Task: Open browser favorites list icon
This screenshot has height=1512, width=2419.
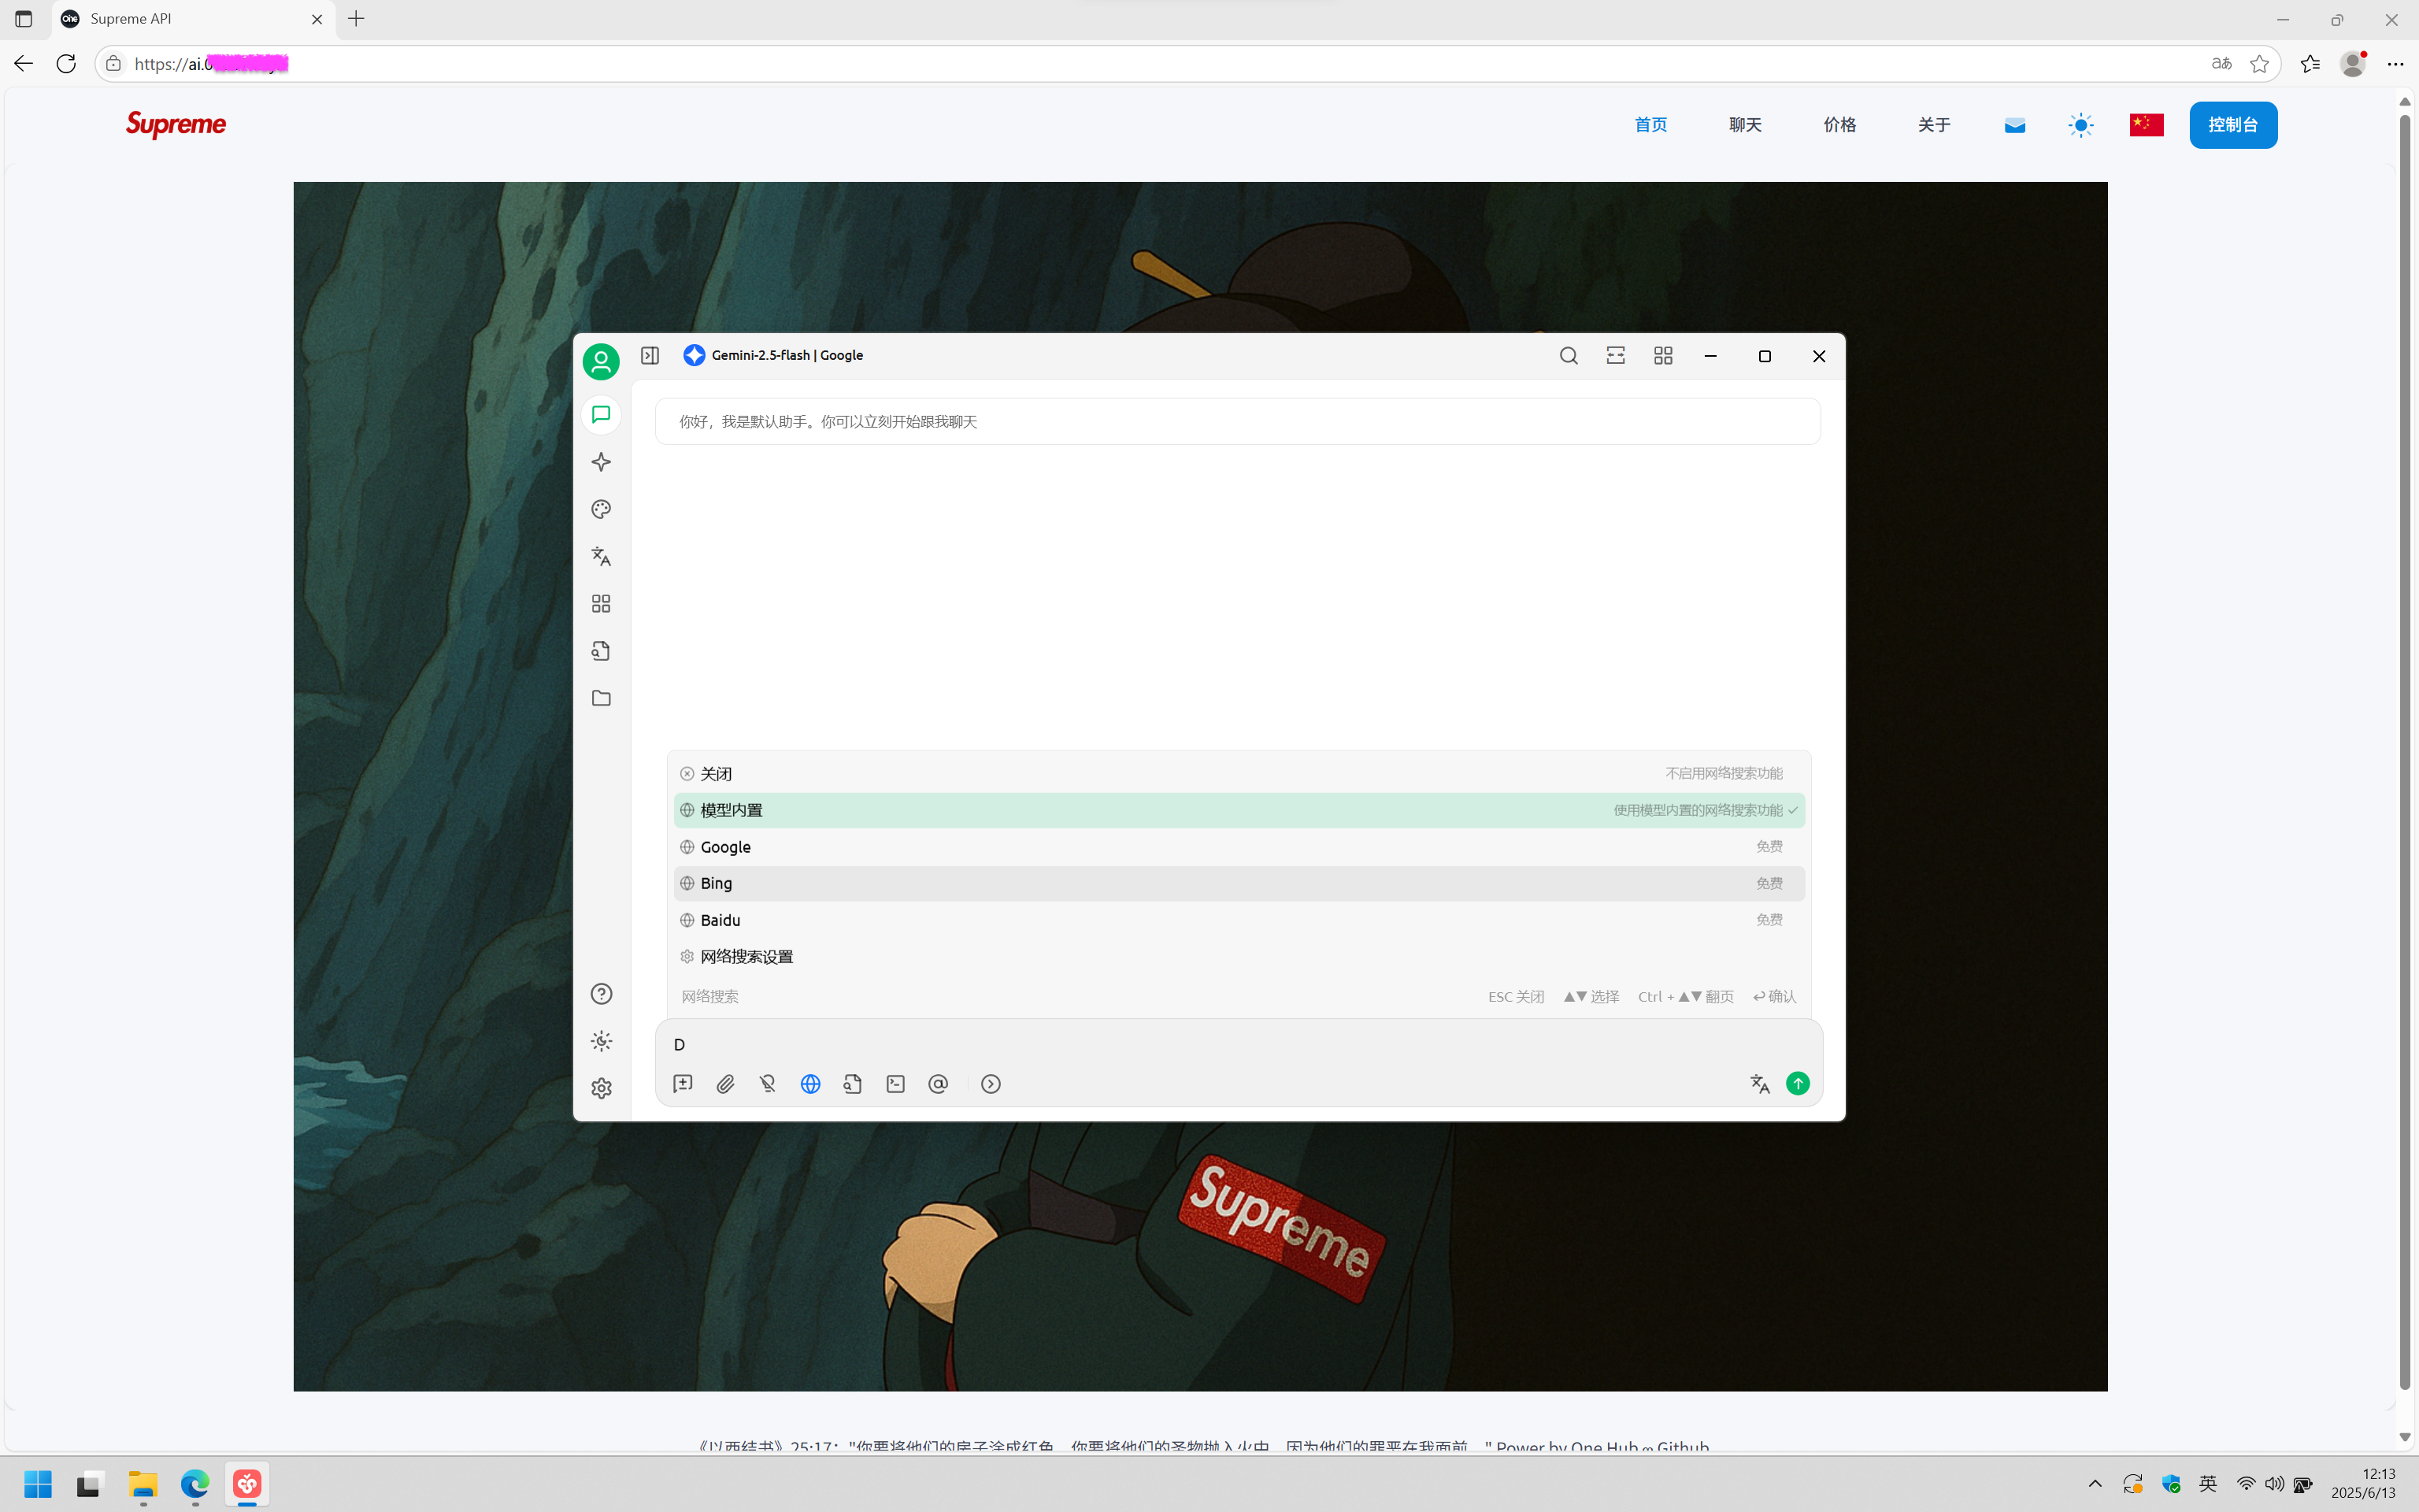Action: (2310, 64)
